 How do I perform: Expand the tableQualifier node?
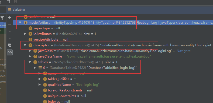click(40, 79)
